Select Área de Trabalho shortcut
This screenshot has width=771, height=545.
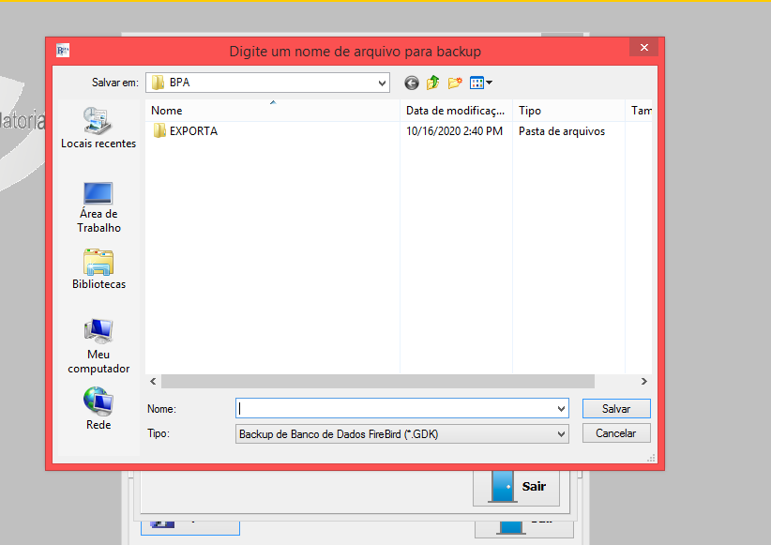98,206
